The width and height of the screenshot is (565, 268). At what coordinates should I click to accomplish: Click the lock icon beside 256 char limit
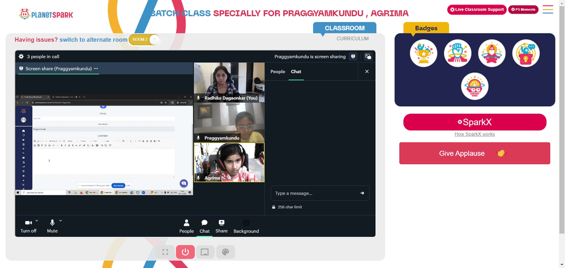[x=274, y=207]
